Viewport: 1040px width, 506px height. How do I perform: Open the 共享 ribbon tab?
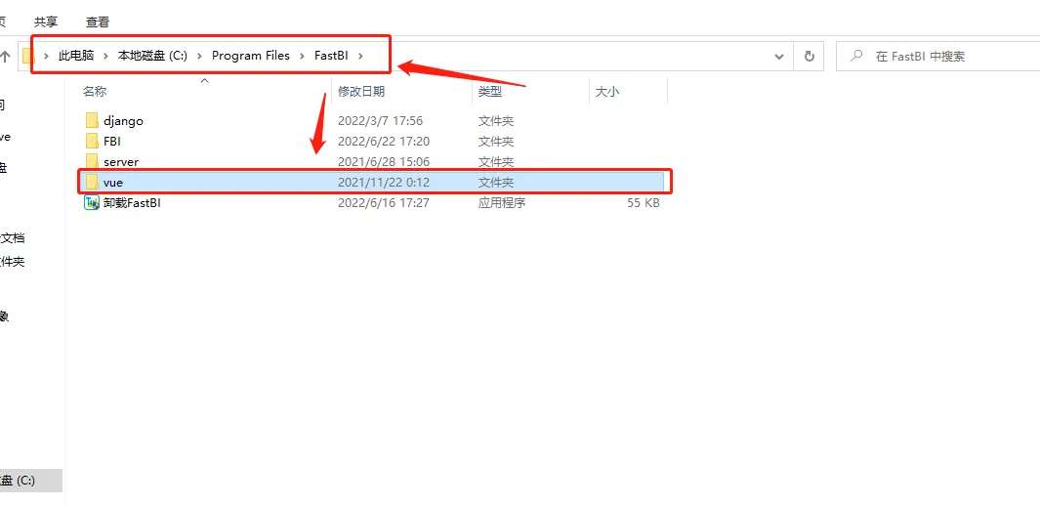point(46,21)
